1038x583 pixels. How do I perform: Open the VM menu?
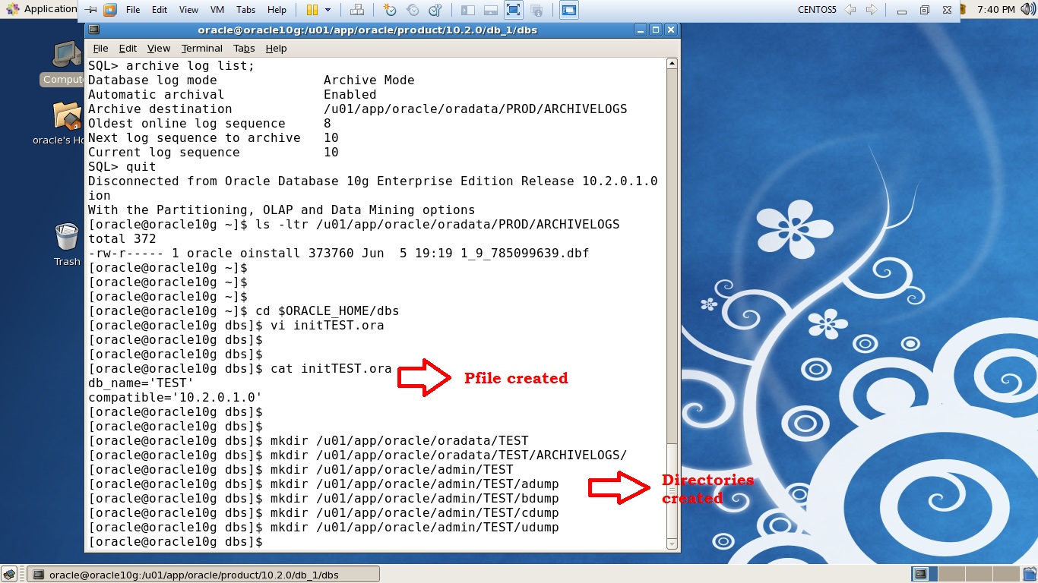click(217, 10)
